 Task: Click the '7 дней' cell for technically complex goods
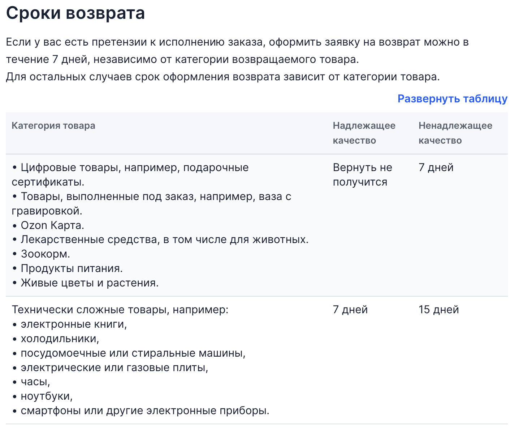(350, 310)
